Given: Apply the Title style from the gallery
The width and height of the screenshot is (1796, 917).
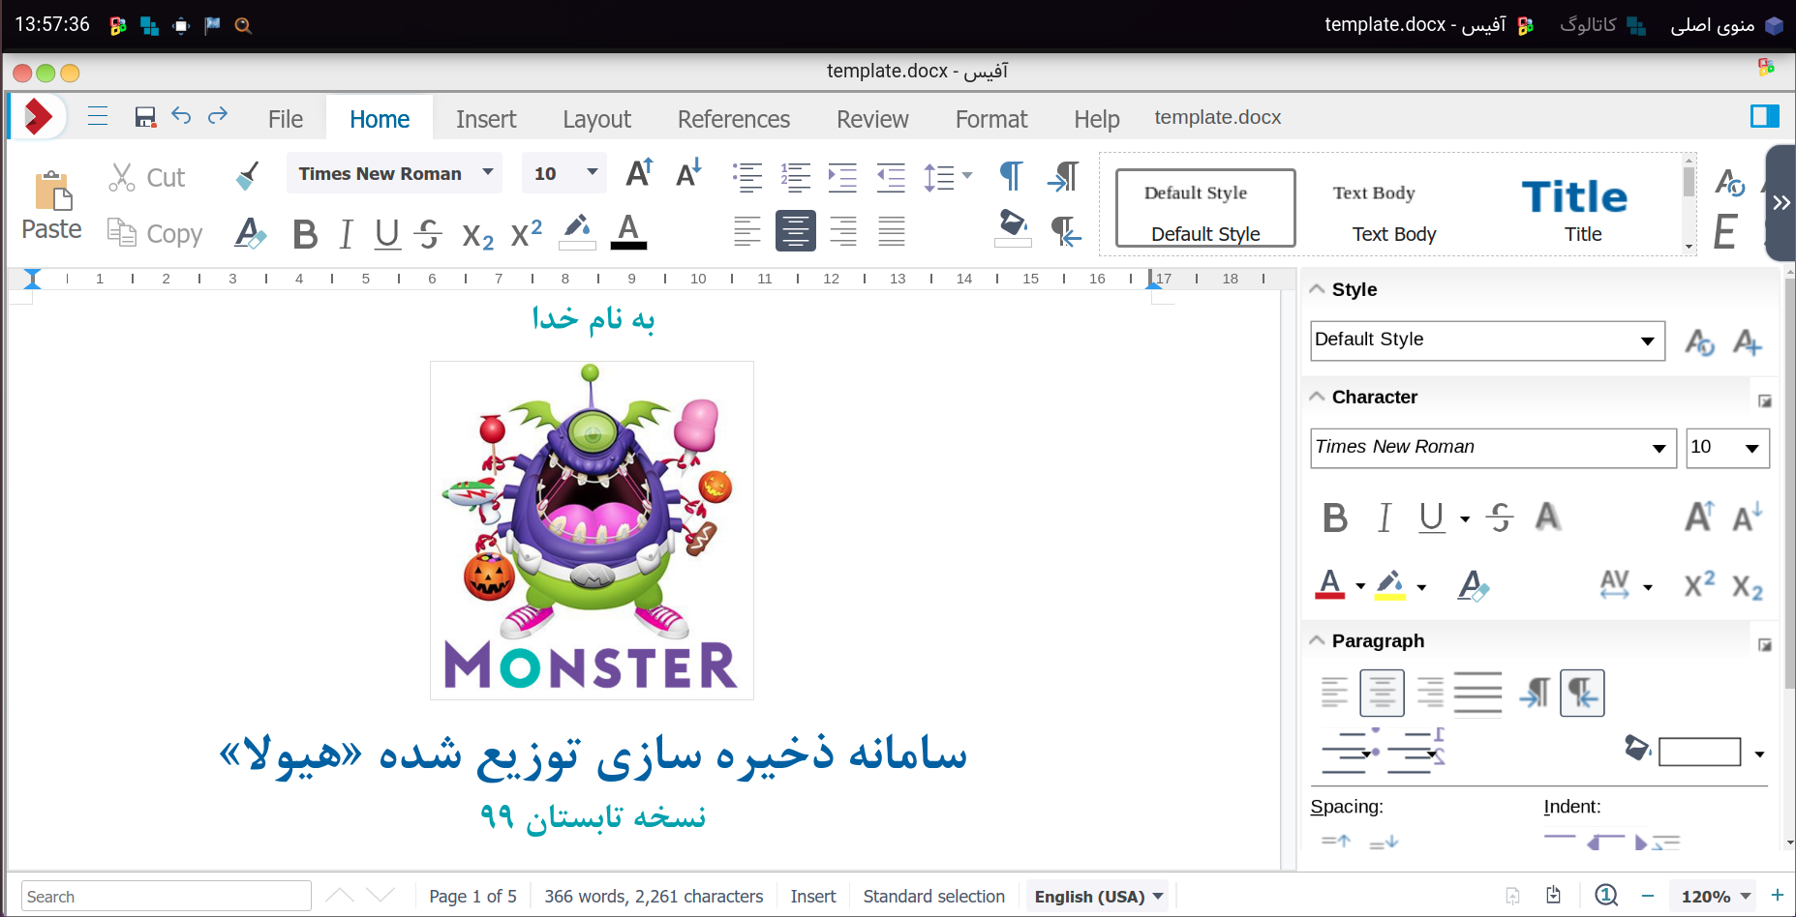Looking at the screenshot, I should tap(1583, 210).
